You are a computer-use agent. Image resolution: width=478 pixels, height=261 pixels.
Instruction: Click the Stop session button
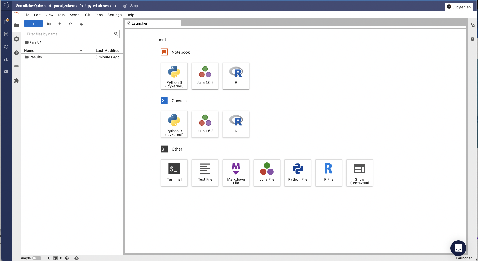[x=131, y=6]
